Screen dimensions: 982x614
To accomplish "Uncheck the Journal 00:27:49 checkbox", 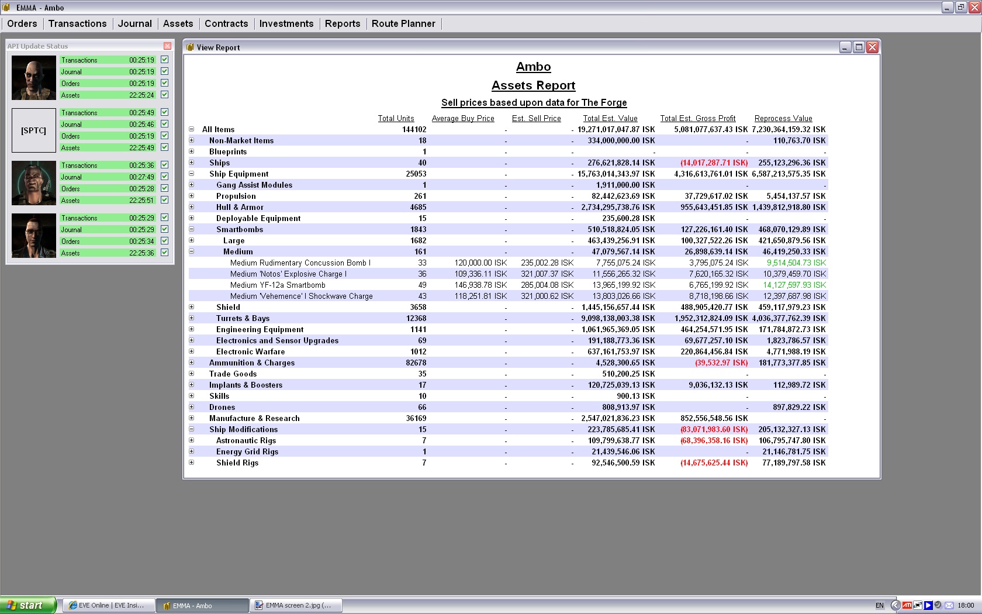I will tap(165, 177).
